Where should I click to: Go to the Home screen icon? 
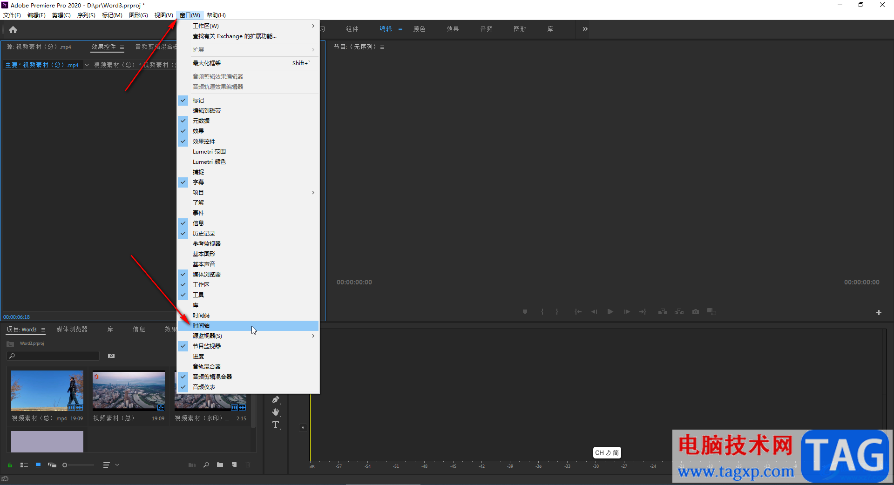pos(13,30)
